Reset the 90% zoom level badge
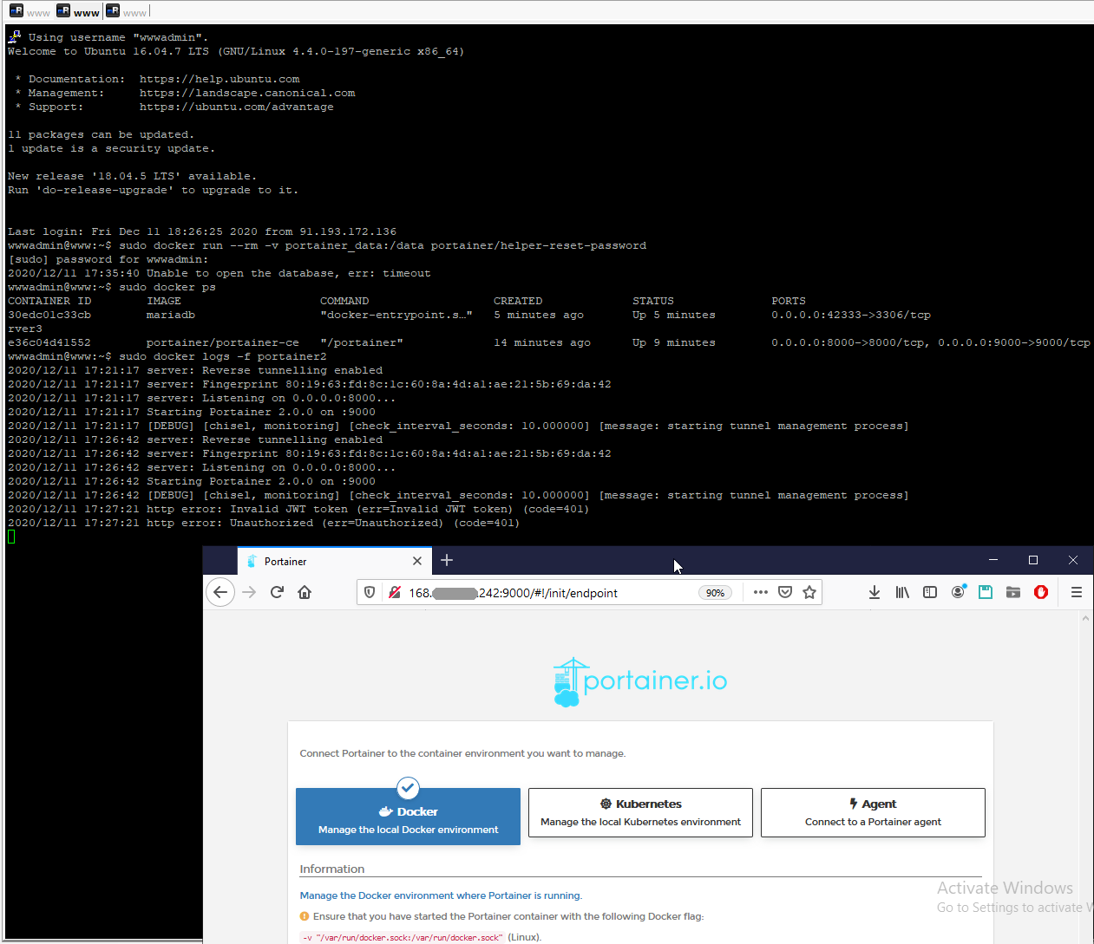Image resolution: width=1094 pixels, height=944 pixels. pos(715,593)
